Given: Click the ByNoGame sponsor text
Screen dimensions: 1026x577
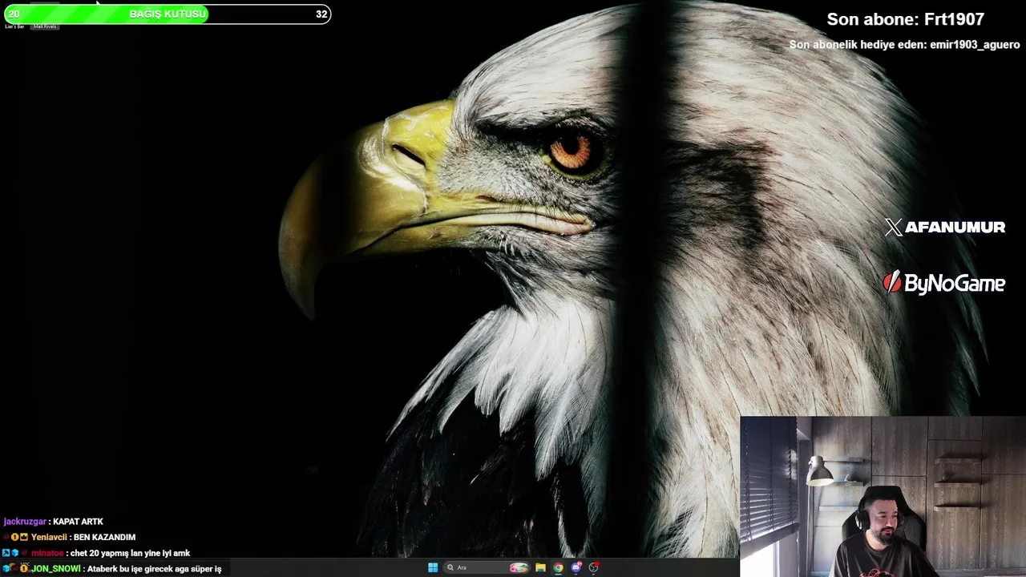Looking at the screenshot, I should pyautogui.click(x=955, y=283).
